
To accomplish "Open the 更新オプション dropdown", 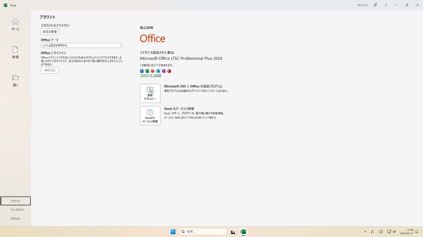I will pyautogui.click(x=150, y=93).
